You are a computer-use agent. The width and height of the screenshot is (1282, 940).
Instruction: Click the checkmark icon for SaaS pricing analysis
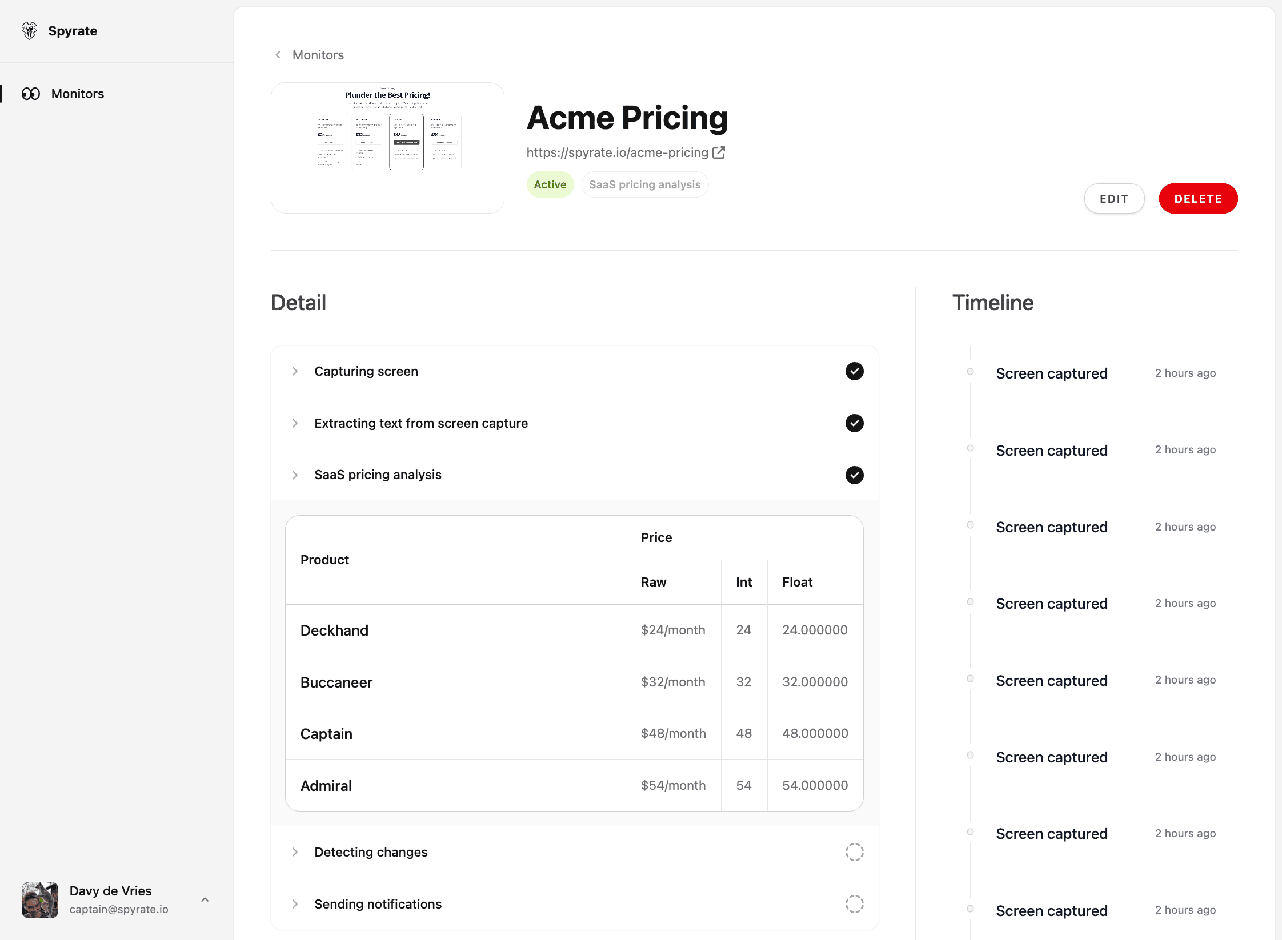click(x=854, y=475)
